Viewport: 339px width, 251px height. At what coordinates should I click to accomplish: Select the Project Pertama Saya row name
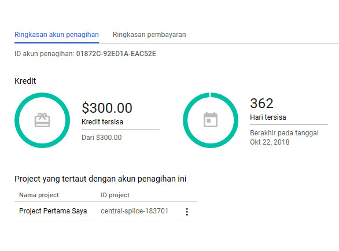point(53,211)
